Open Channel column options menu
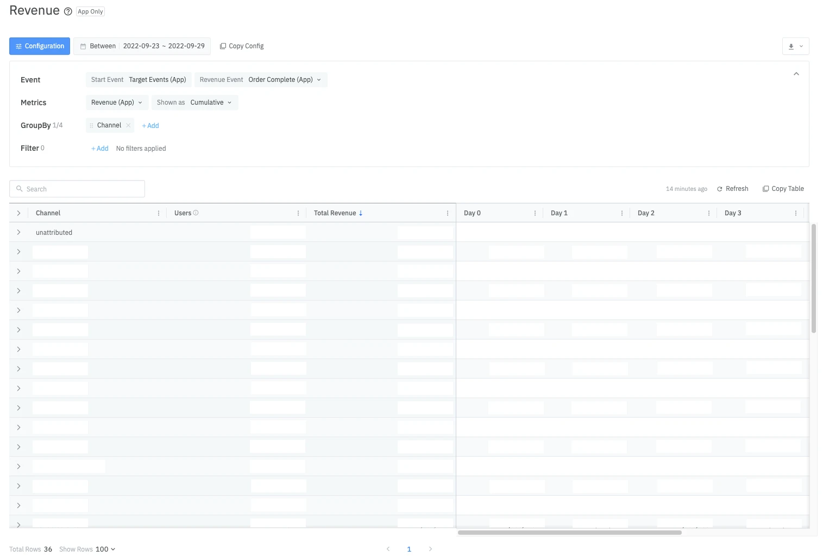 [159, 213]
